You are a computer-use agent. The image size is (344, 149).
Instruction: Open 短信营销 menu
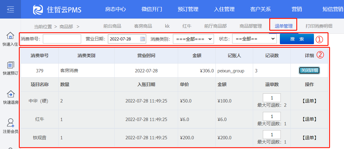tap(333, 9)
